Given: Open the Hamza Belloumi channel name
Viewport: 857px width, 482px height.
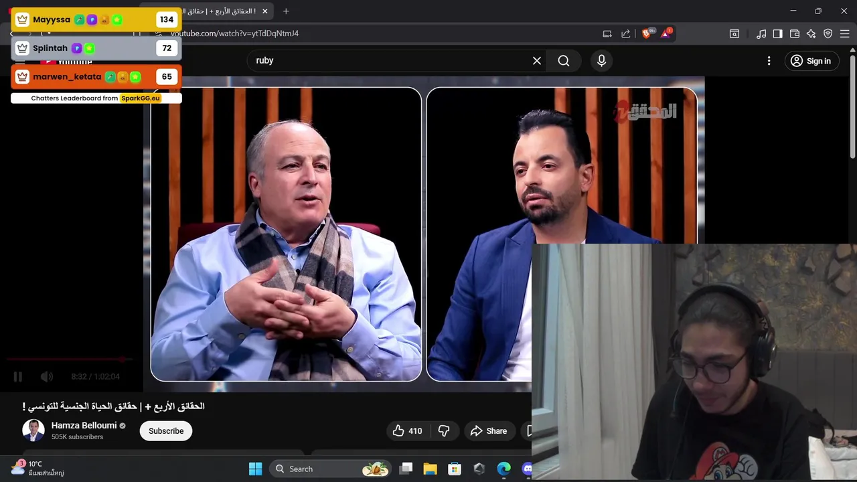Looking at the screenshot, I should pos(84,426).
